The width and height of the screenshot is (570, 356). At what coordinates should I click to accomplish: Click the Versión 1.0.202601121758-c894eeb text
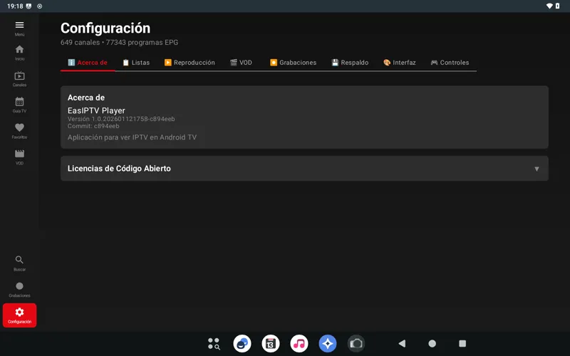click(121, 119)
